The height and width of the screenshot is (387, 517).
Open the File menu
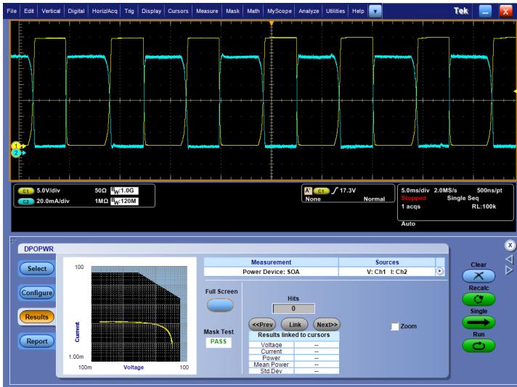(12, 11)
